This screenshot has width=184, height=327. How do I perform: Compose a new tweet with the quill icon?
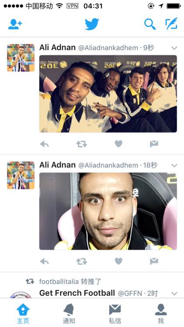(171, 24)
